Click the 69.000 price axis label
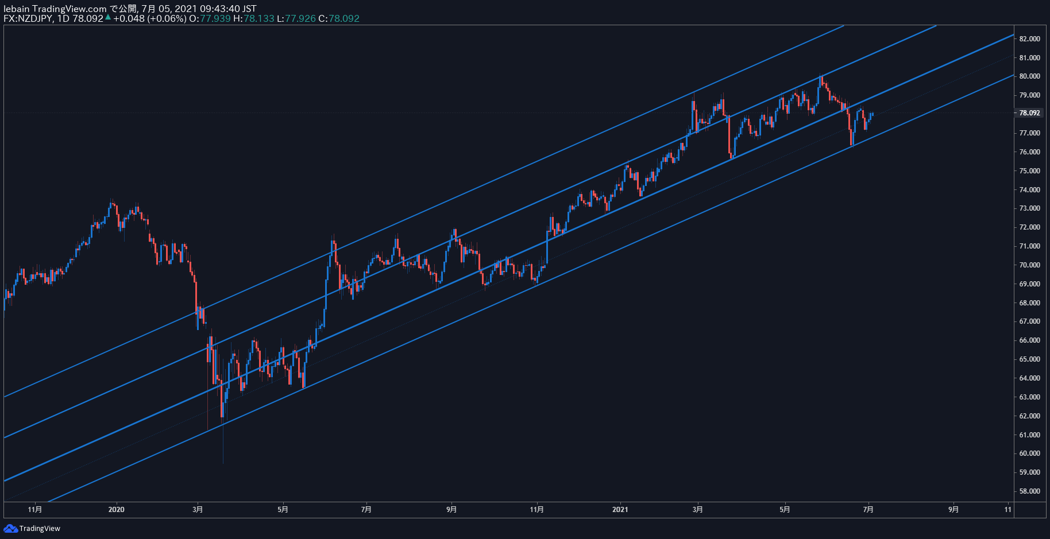Image resolution: width=1050 pixels, height=539 pixels. (x=1029, y=284)
